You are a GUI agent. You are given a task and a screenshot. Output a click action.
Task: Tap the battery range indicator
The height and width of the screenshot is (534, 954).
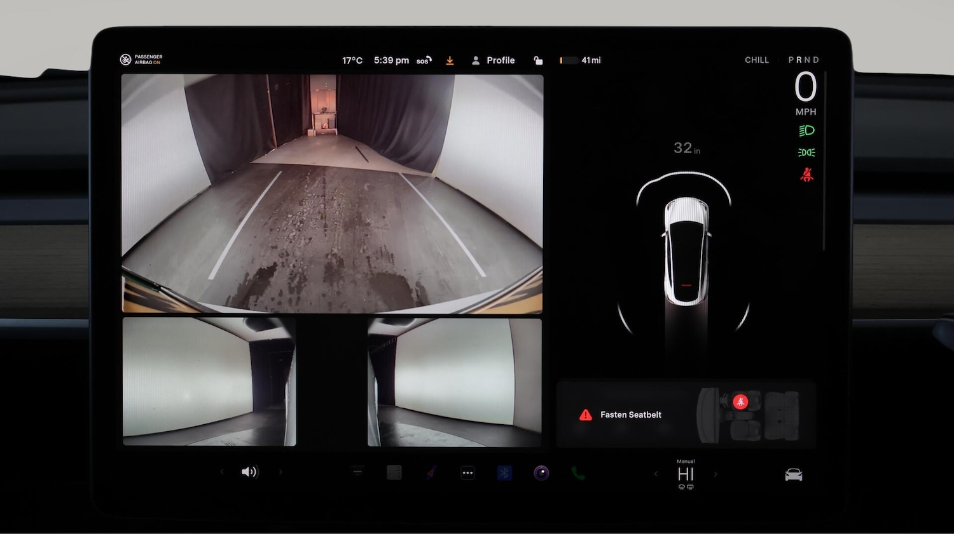pos(580,60)
